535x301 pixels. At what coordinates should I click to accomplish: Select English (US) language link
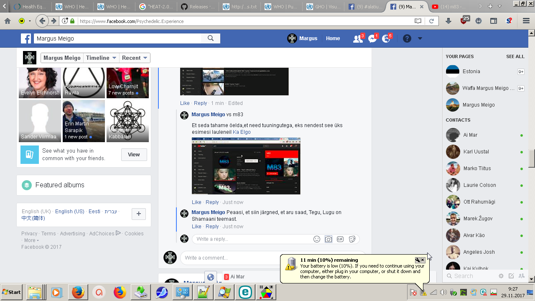[70, 212]
